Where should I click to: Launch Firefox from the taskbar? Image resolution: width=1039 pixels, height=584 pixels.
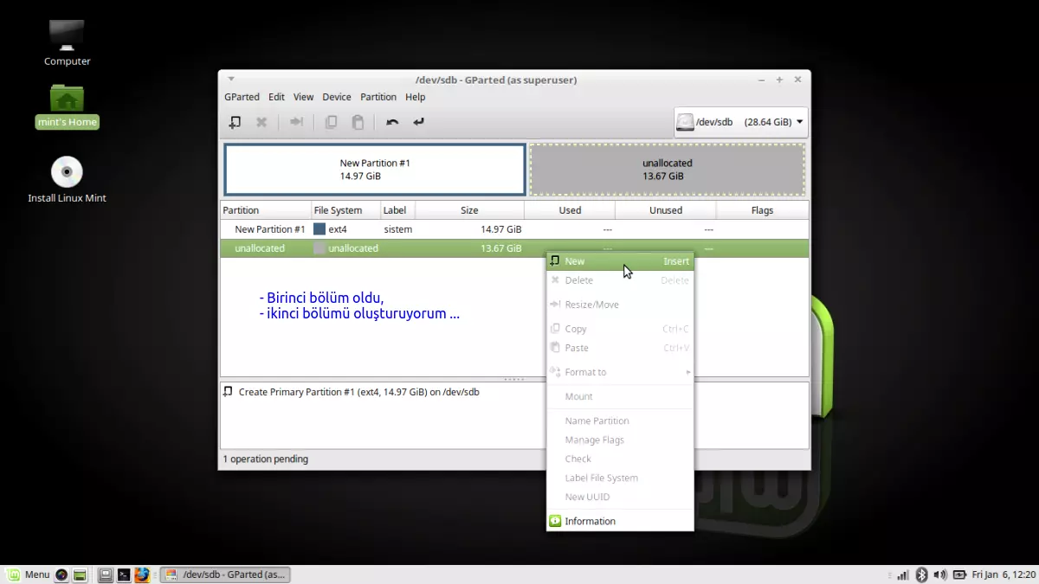pyautogui.click(x=142, y=574)
